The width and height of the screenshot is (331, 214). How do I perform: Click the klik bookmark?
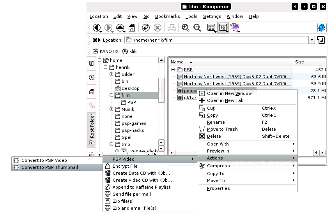pyautogui.click(x=129, y=51)
